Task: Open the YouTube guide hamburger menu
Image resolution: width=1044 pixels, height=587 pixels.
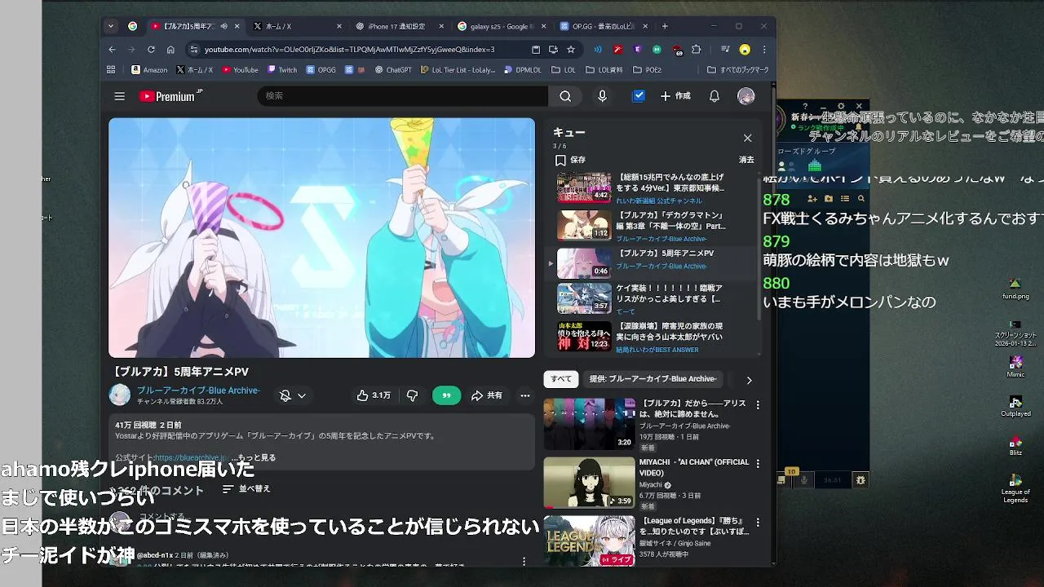Action: (120, 96)
